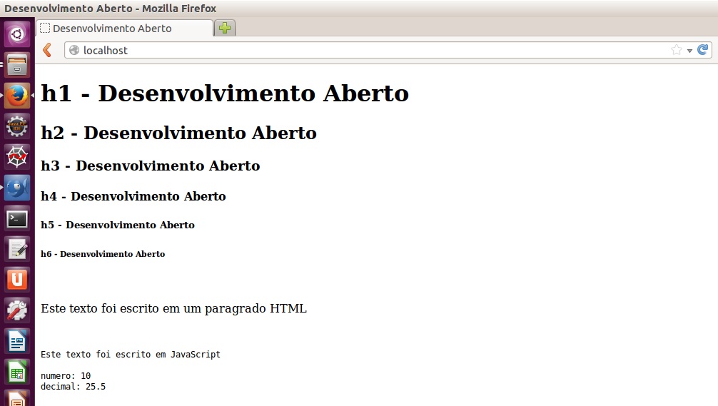Launch LibreOffice Calc from launcher
Image resolution: width=718 pixels, height=406 pixels.
(17, 372)
